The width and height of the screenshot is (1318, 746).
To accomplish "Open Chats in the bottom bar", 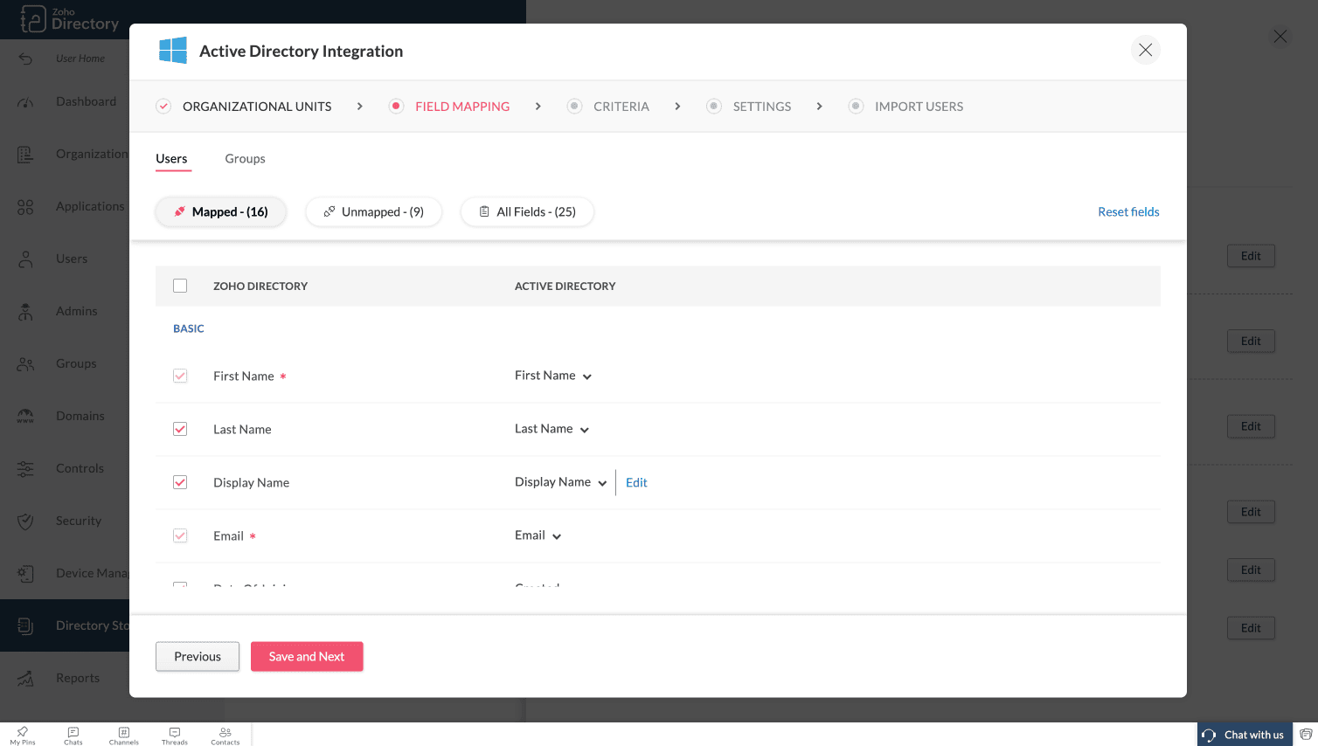I will pyautogui.click(x=73, y=736).
